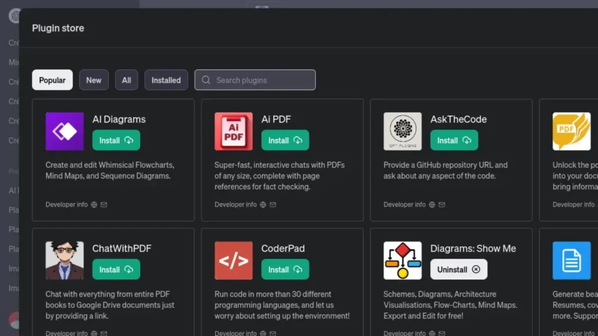Show the Installed plugins tab
This screenshot has width=598, height=336.
point(166,80)
